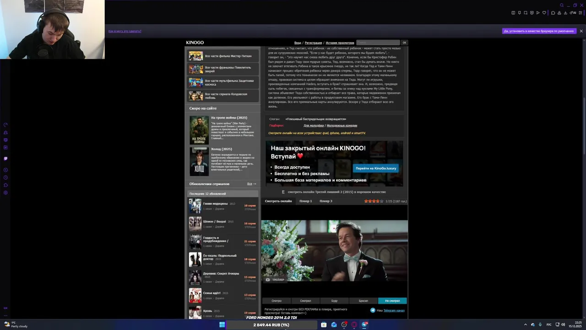The width and height of the screenshot is (586, 330).
Task: Open 'Семья идёт!' series entry
Action: 223,295
